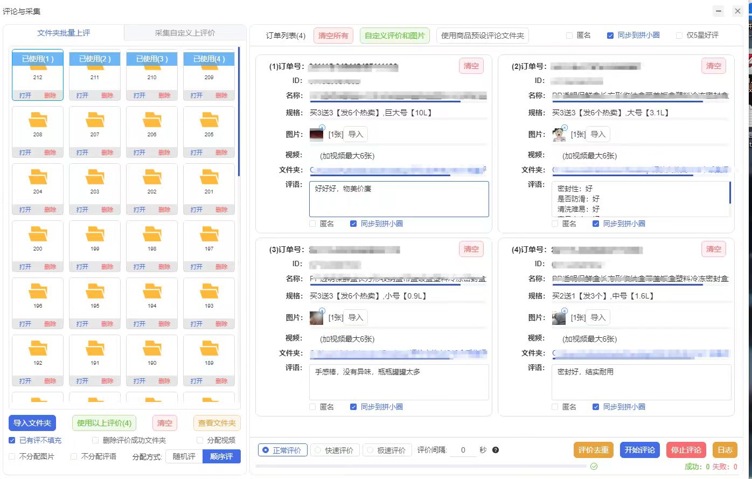Click order 2 comment box scrollbar
752x479 pixels.
730,192
